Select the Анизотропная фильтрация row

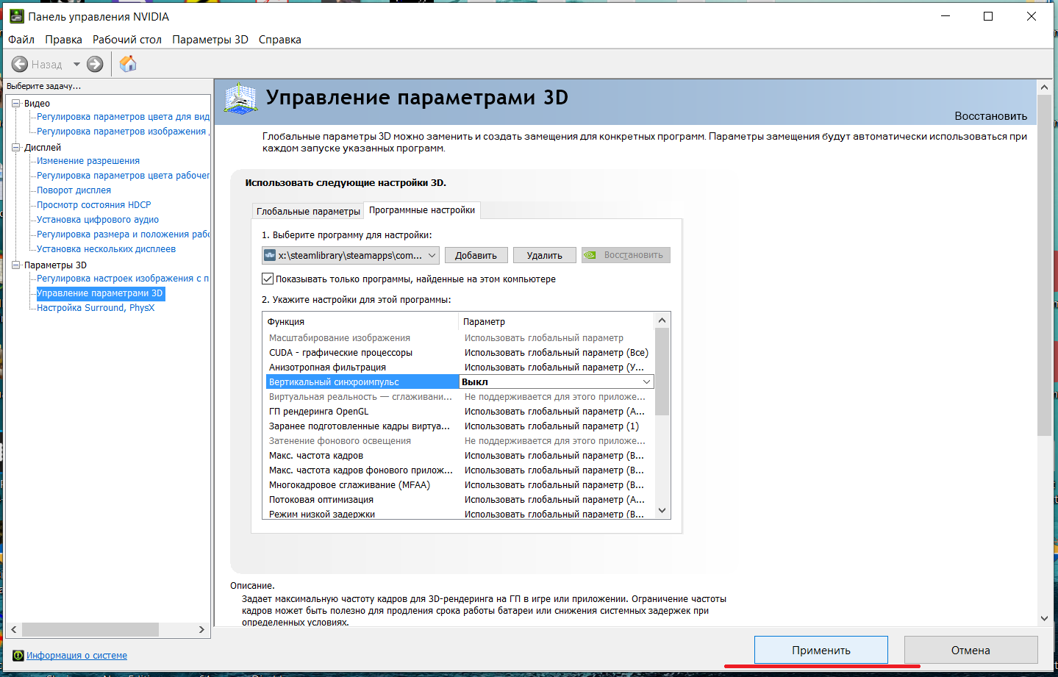(460, 368)
